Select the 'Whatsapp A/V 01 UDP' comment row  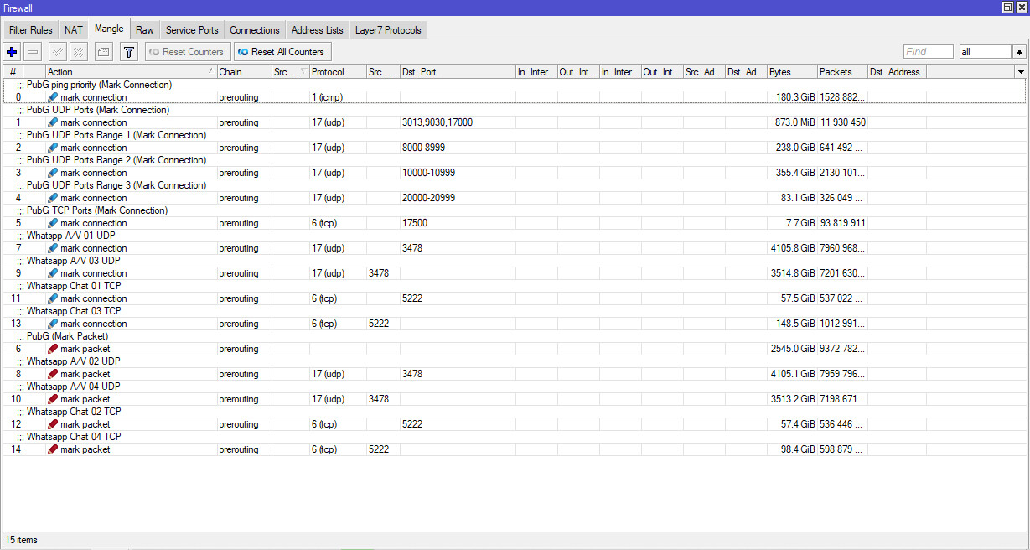click(515, 236)
